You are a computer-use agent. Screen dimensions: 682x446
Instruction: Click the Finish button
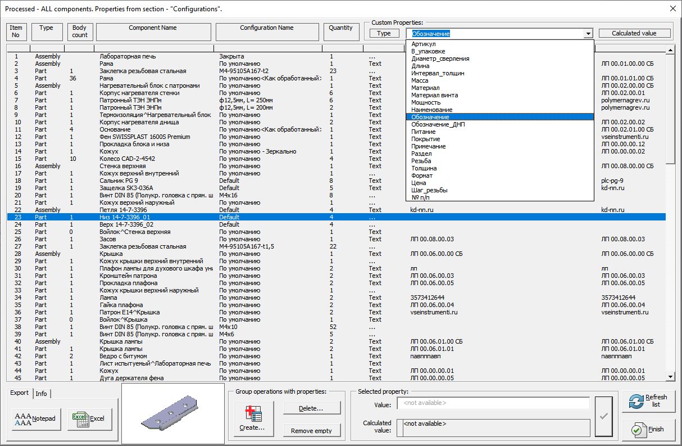click(649, 429)
